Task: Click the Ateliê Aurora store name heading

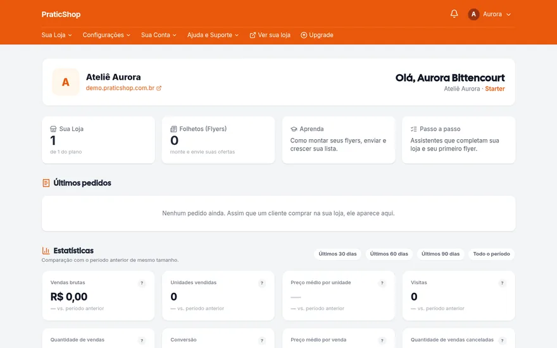Action: coord(113,77)
